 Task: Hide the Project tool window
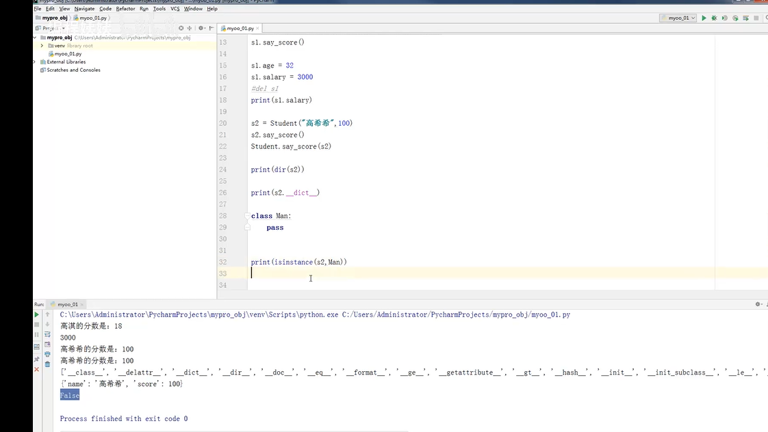[211, 29]
